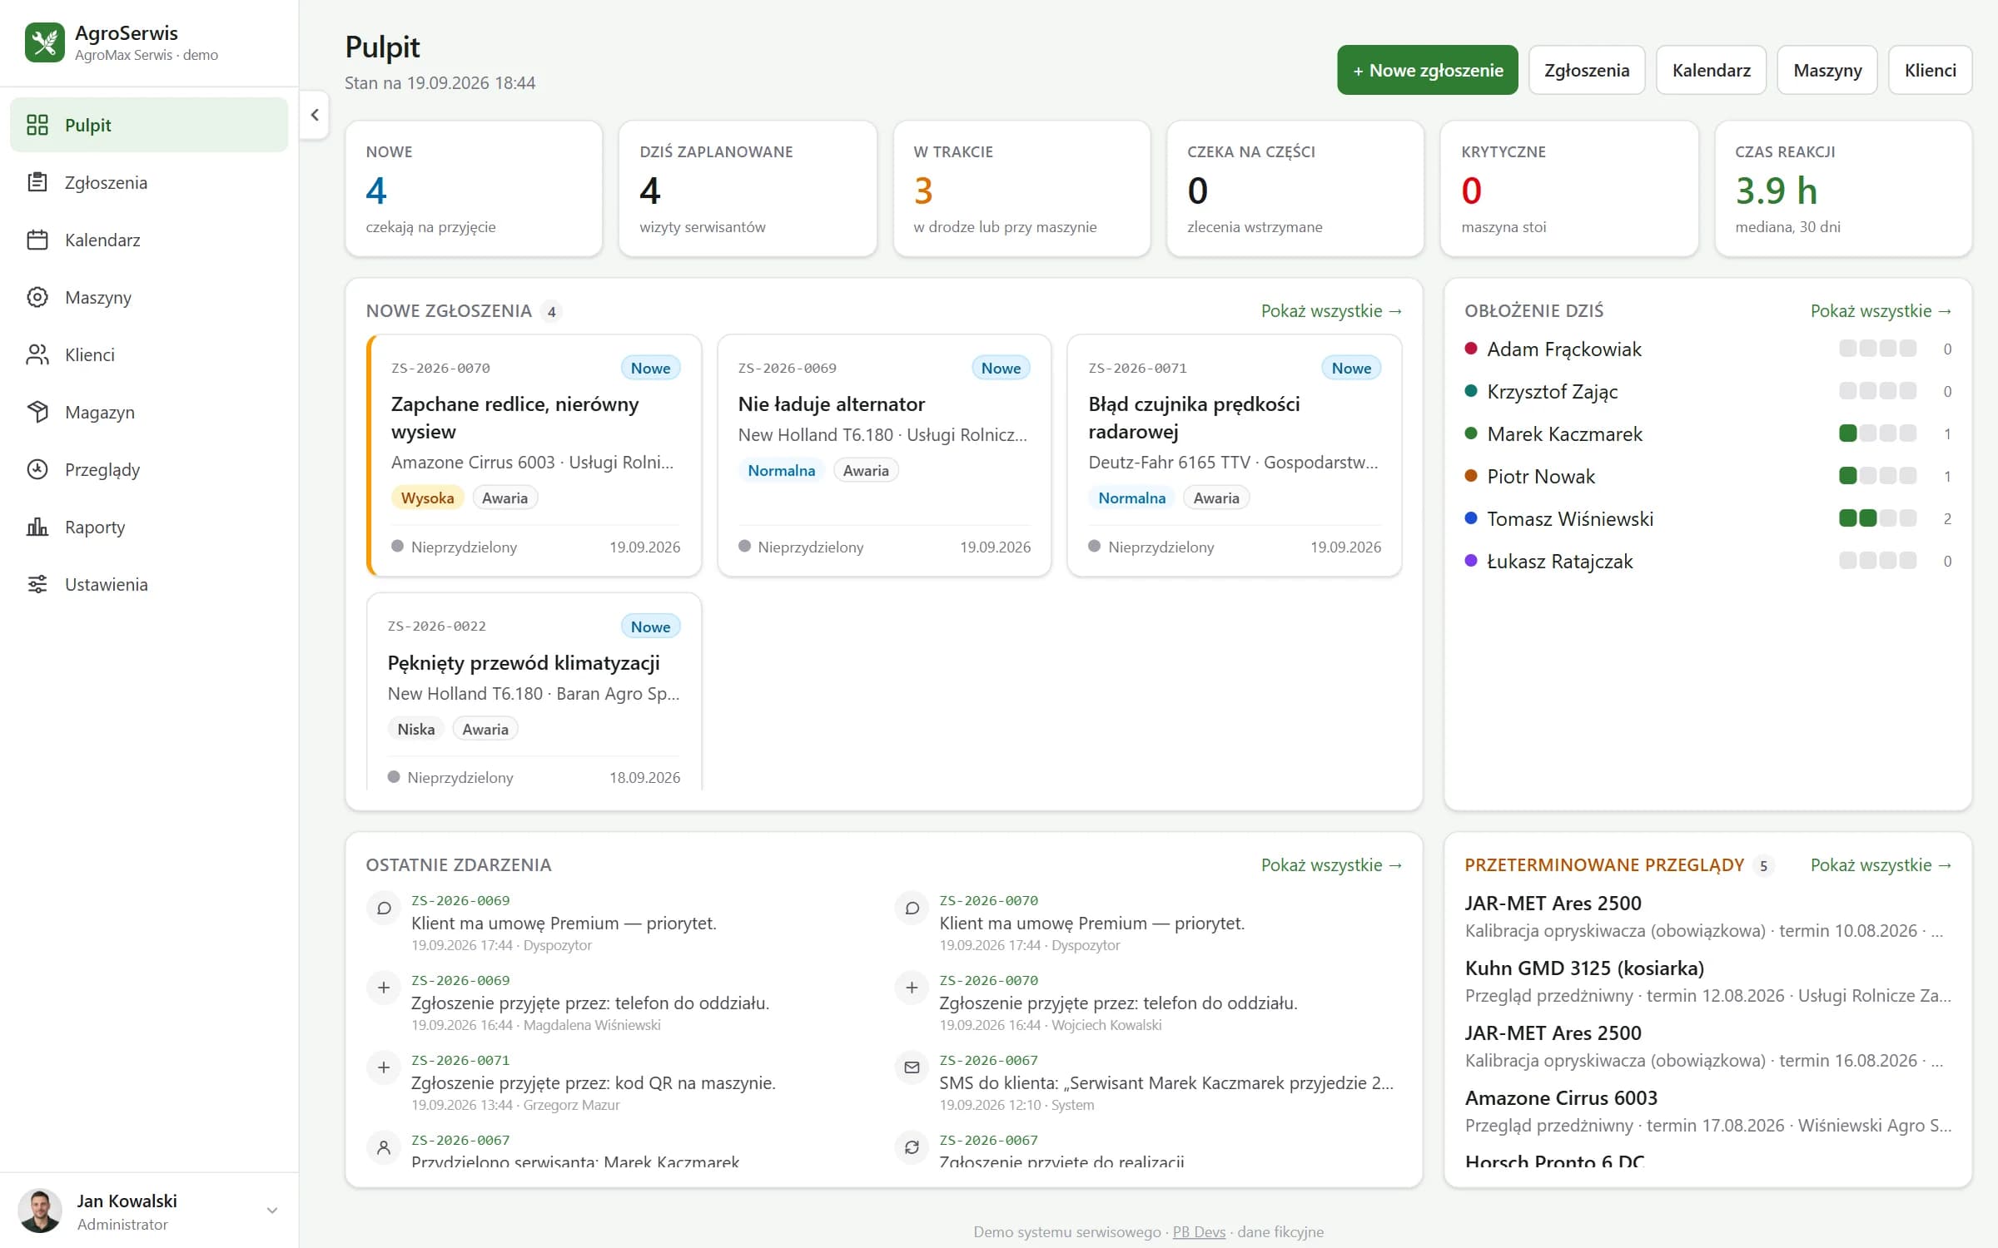Select the Maszyny gear icon
Screen dimensions: 1998x1248
click(37, 297)
